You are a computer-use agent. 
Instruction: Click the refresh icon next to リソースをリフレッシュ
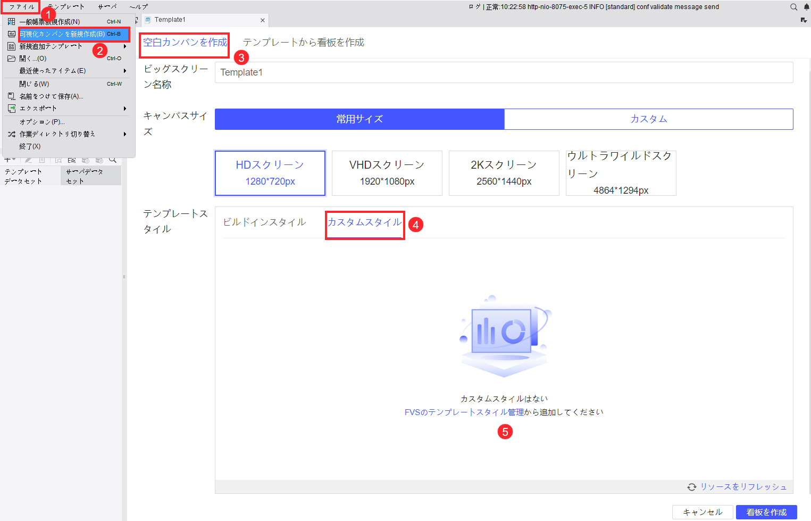click(692, 486)
